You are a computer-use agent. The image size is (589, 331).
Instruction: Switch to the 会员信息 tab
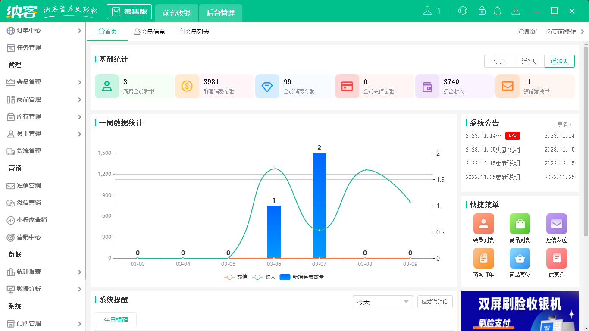tap(150, 31)
